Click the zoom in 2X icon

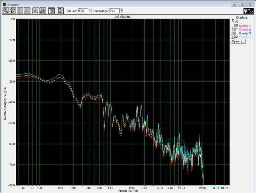(x=13, y=11)
